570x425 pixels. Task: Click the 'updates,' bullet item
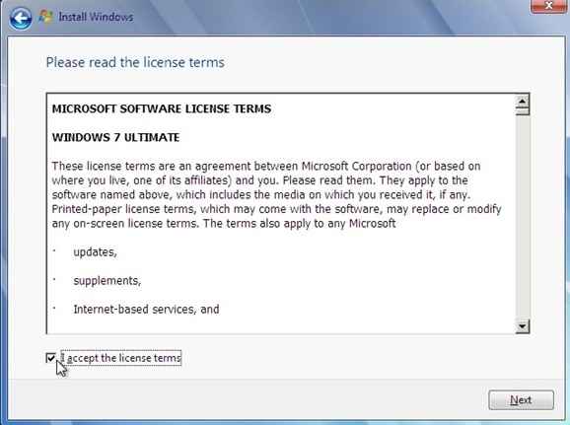[96, 252]
